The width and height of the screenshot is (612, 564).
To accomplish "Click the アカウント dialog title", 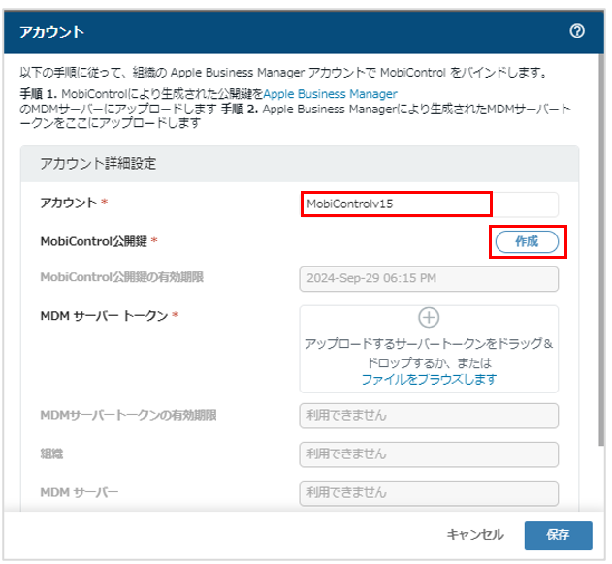I will [x=52, y=32].
